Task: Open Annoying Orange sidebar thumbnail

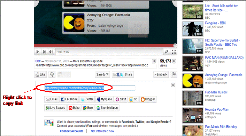Action: [x=193, y=81]
